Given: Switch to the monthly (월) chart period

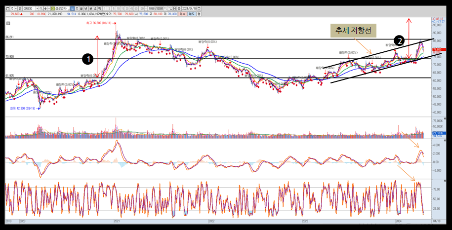Looking at the screenshot, I should 82,8.
